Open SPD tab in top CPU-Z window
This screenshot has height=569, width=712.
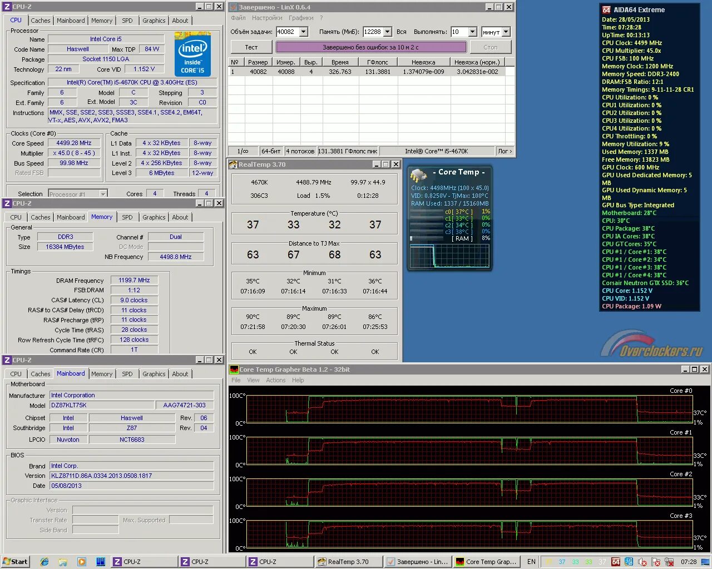coord(127,21)
